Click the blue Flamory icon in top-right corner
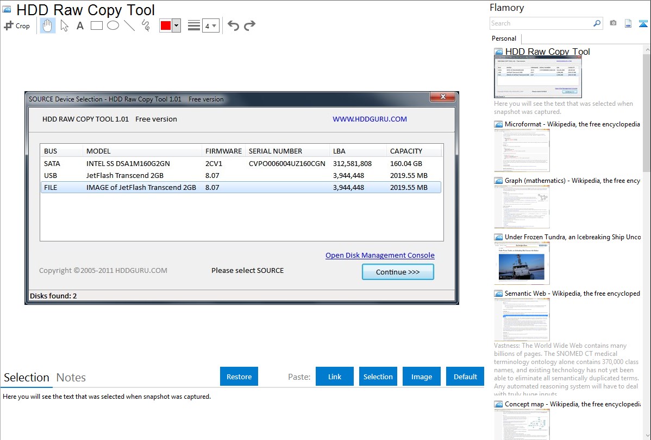The width and height of the screenshot is (651, 440). (x=643, y=24)
